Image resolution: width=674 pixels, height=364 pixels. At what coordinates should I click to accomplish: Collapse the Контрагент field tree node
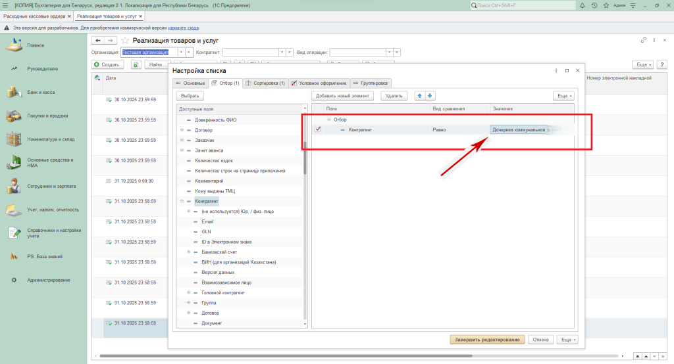(x=182, y=201)
